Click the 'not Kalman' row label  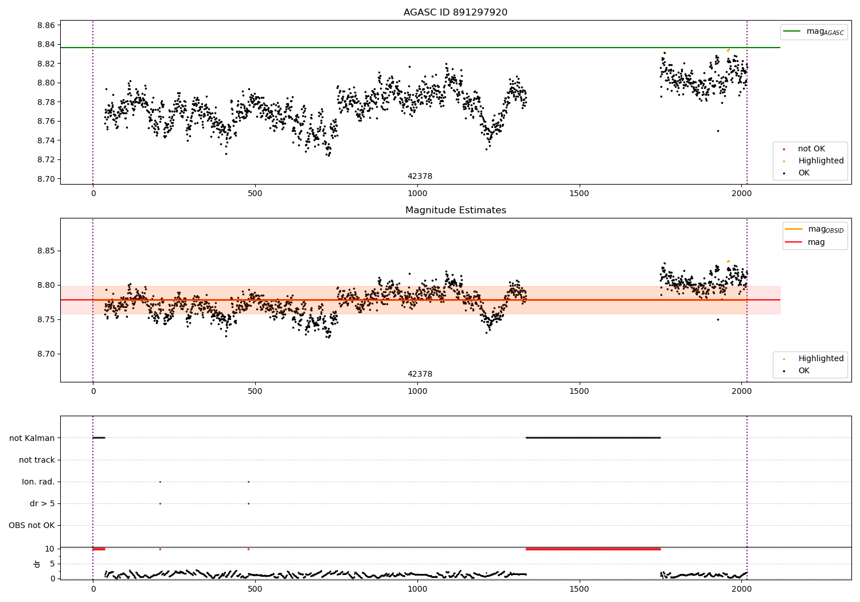click(32, 438)
